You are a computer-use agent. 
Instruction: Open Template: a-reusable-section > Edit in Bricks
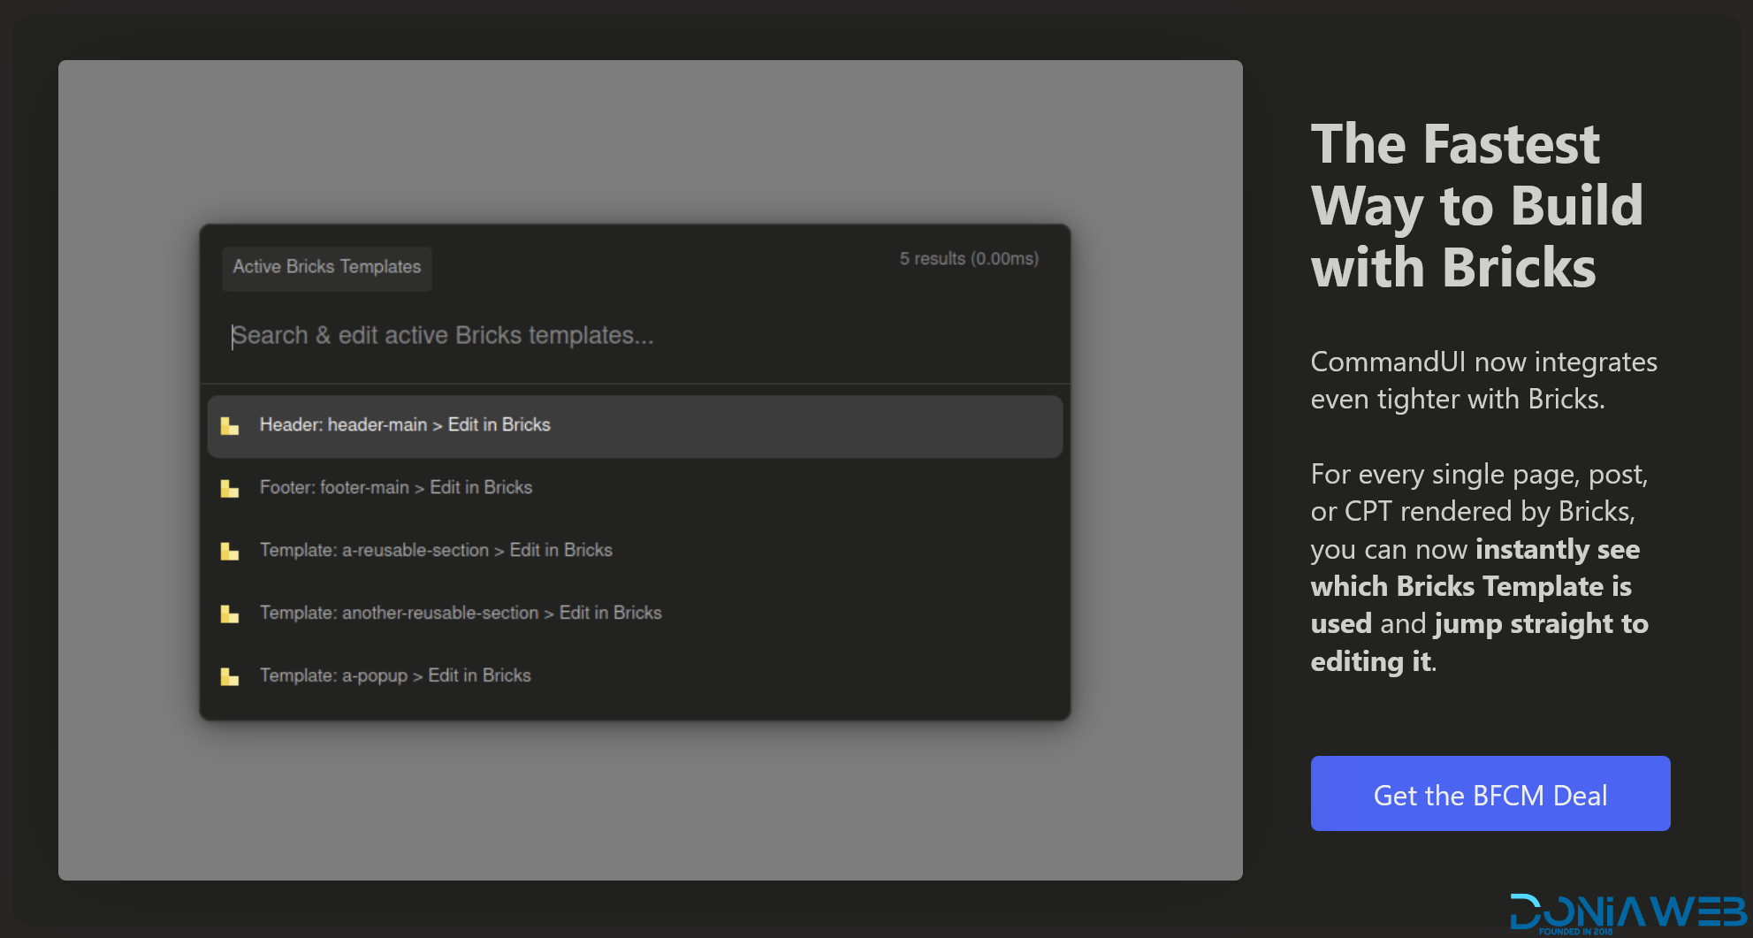[635, 552]
